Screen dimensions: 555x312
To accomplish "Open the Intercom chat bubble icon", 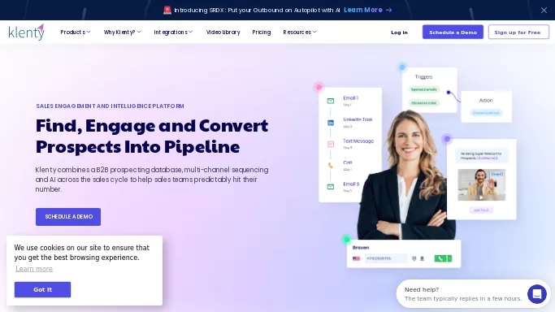I will pos(536,293).
